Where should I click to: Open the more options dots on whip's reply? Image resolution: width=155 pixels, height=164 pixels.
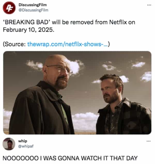[x=149, y=141]
